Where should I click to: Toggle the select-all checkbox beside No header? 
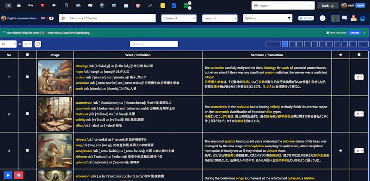tap(27, 54)
